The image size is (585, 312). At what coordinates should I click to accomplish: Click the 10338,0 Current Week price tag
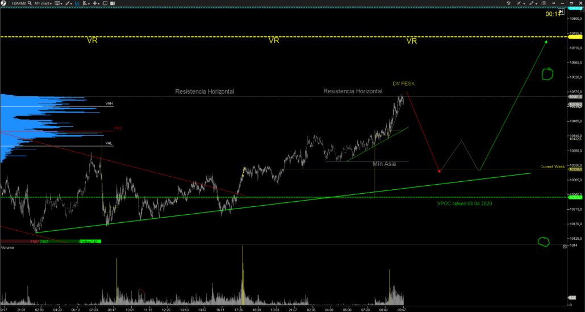(574, 169)
